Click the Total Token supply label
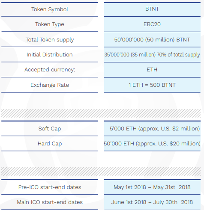The width and height of the screenshot is (204, 210). (50, 39)
